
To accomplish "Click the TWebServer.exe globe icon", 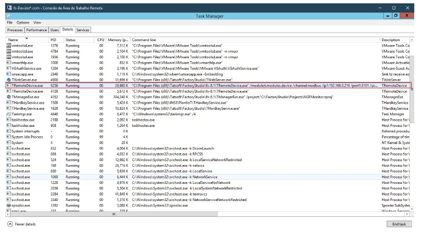I will point(9,80).
